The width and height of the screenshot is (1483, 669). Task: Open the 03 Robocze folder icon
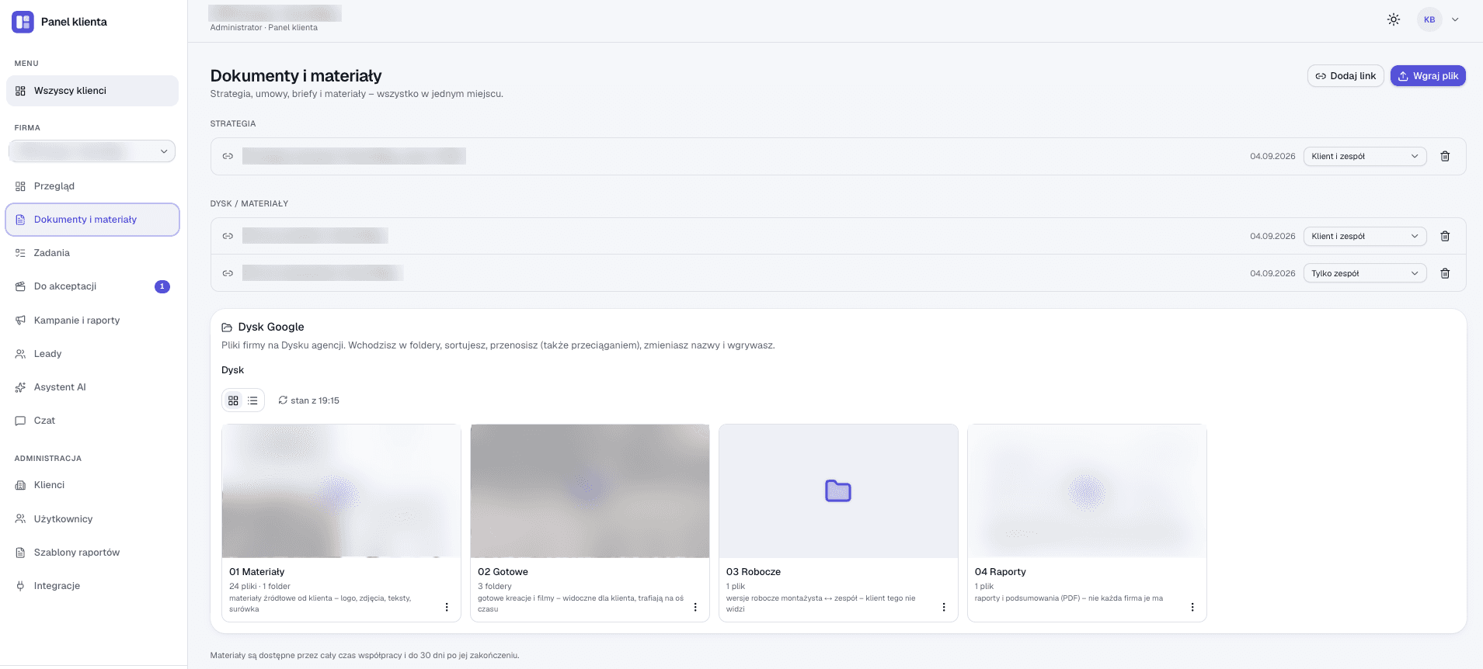click(838, 490)
